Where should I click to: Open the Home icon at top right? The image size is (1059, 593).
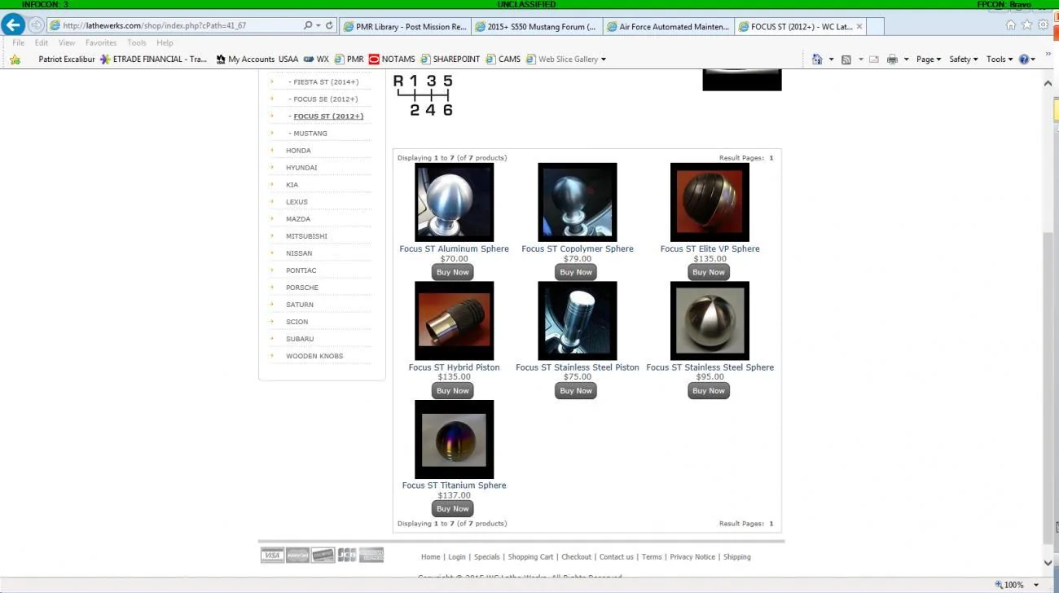(1011, 25)
